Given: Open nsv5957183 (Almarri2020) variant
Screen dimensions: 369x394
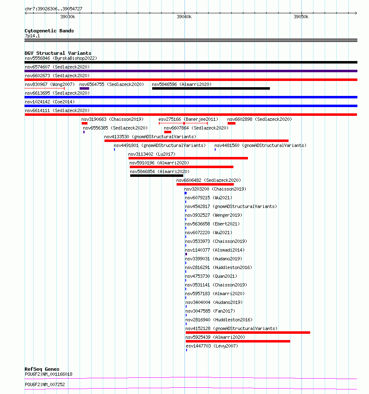Looking at the screenshot, I should tap(215, 294).
